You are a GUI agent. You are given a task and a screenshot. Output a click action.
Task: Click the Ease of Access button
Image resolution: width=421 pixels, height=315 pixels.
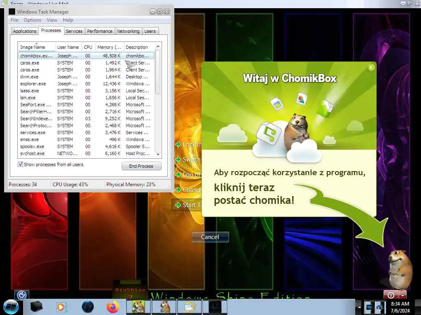(22, 295)
